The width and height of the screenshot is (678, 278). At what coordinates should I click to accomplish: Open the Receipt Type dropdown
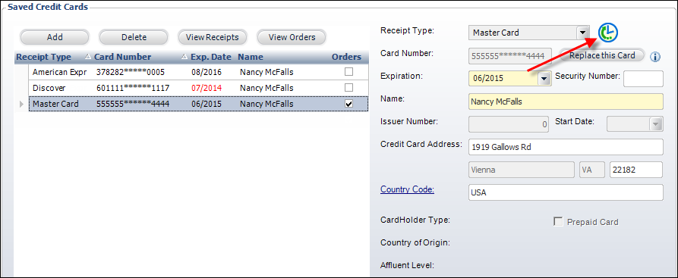[x=583, y=33]
